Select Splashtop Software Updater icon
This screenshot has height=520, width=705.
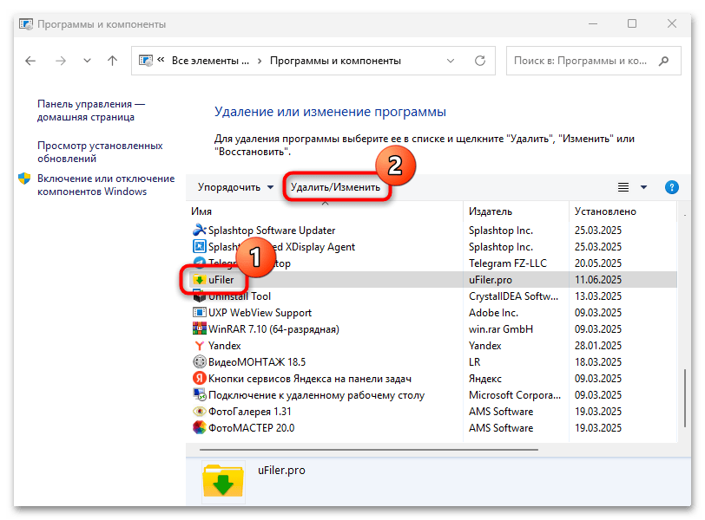[199, 231]
